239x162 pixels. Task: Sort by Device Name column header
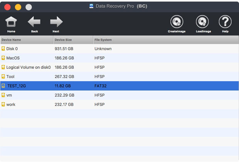[x=27, y=40]
